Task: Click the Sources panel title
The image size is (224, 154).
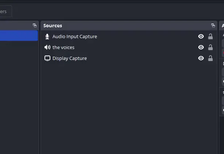Action: point(53,25)
